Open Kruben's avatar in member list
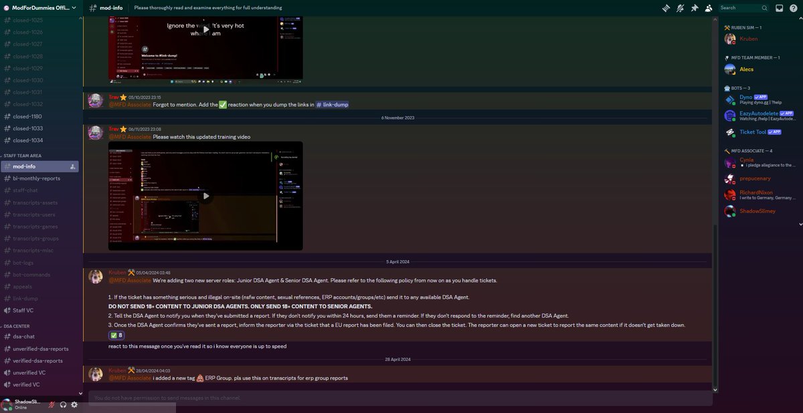Viewport: 803px width, 413px height. point(729,39)
